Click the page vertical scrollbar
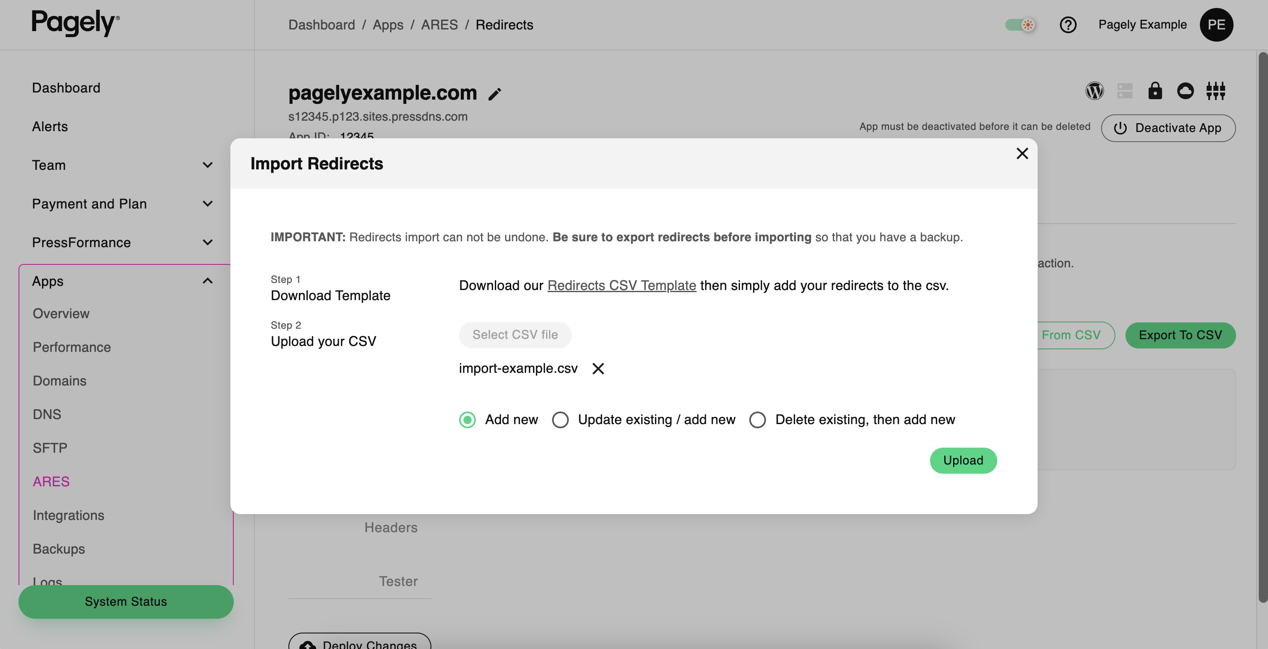 pyautogui.click(x=1262, y=327)
